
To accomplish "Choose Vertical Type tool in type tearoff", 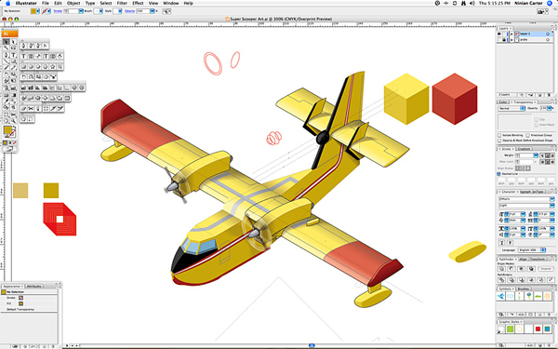I will [x=46, y=56].
